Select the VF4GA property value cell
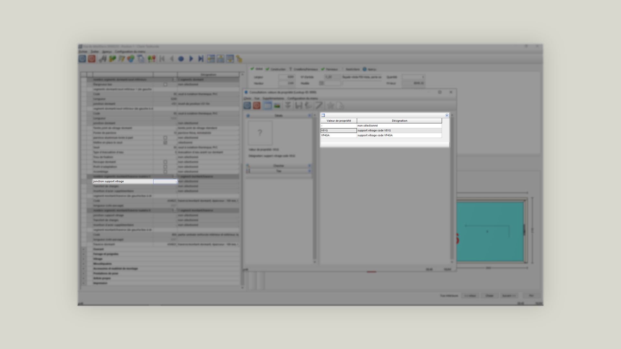The height and width of the screenshot is (349, 621). tap(339, 135)
